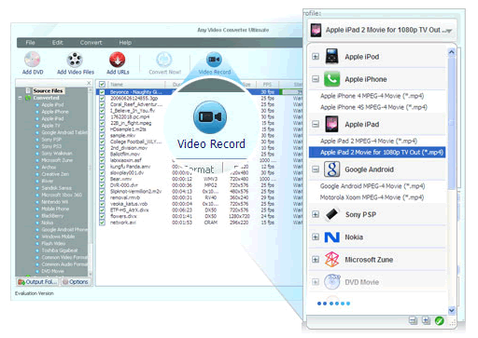The height and width of the screenshot is (338, 478).
Task: Click the Convert Now! toolbar icon
Action: click(164, 60)
